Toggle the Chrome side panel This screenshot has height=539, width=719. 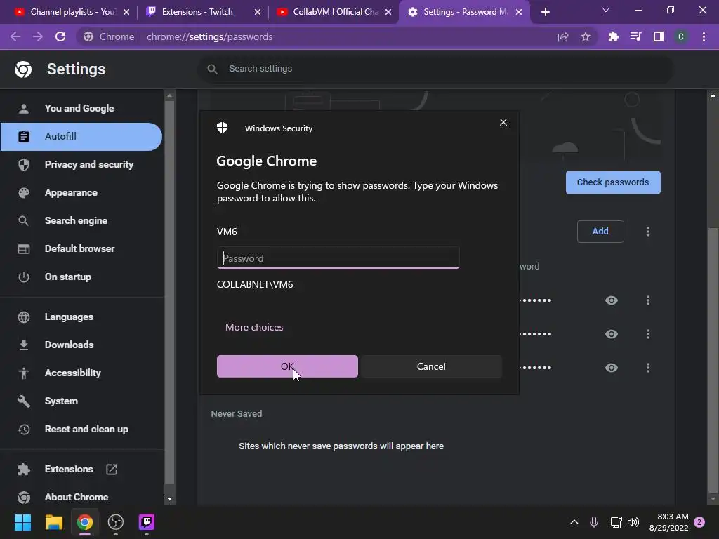tap(658, 36)
